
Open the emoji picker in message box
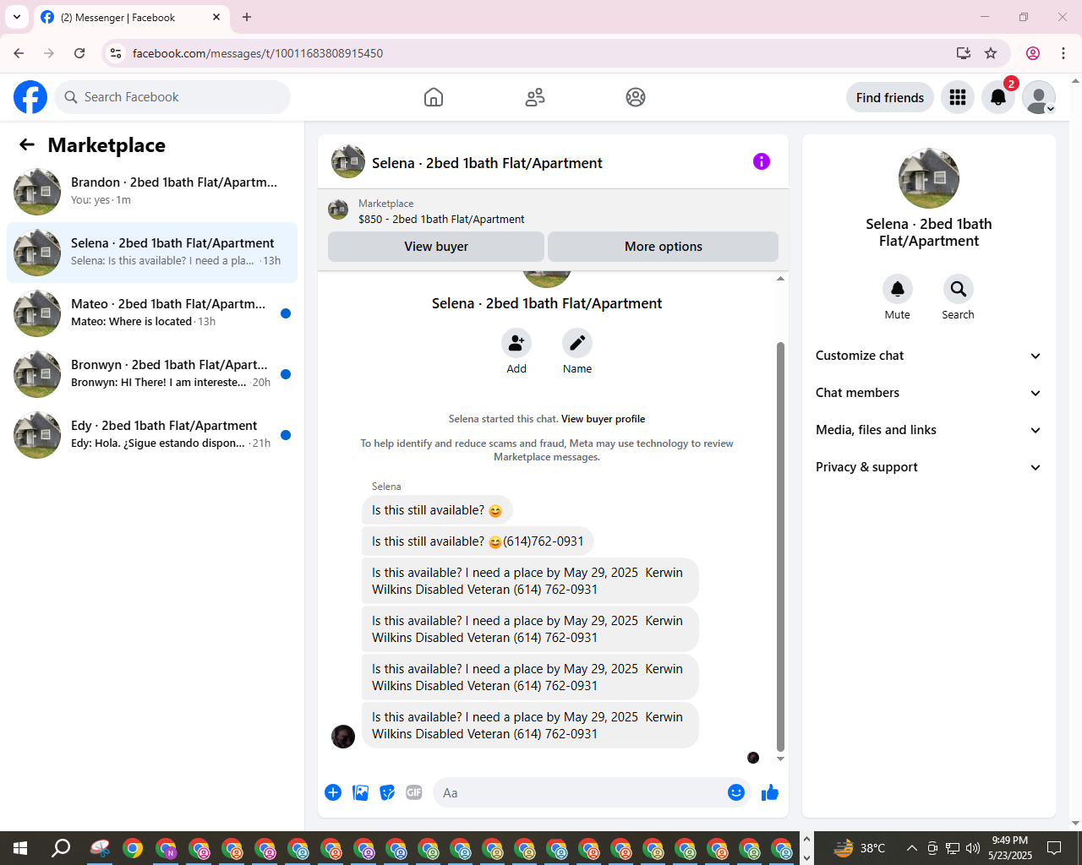pyautogui.click(x=736, y=792)
